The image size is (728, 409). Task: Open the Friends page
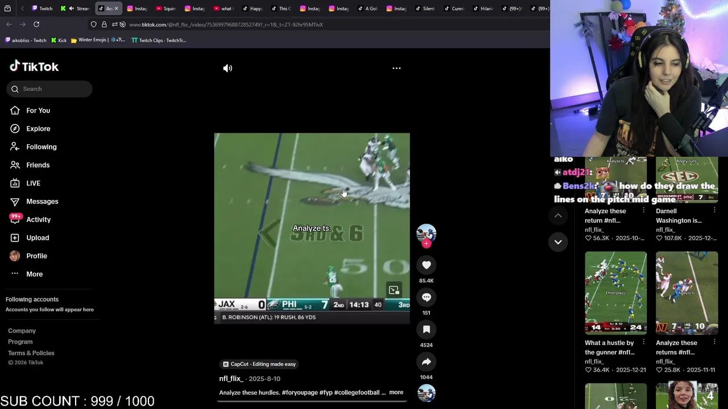tap(38, 165)
